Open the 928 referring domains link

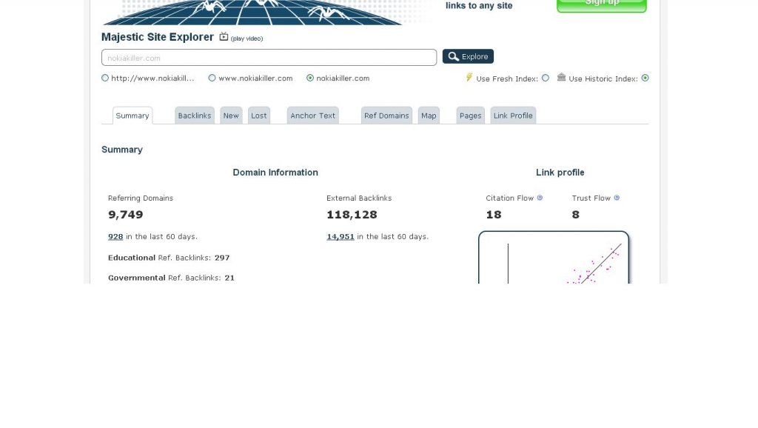point(115,236)
